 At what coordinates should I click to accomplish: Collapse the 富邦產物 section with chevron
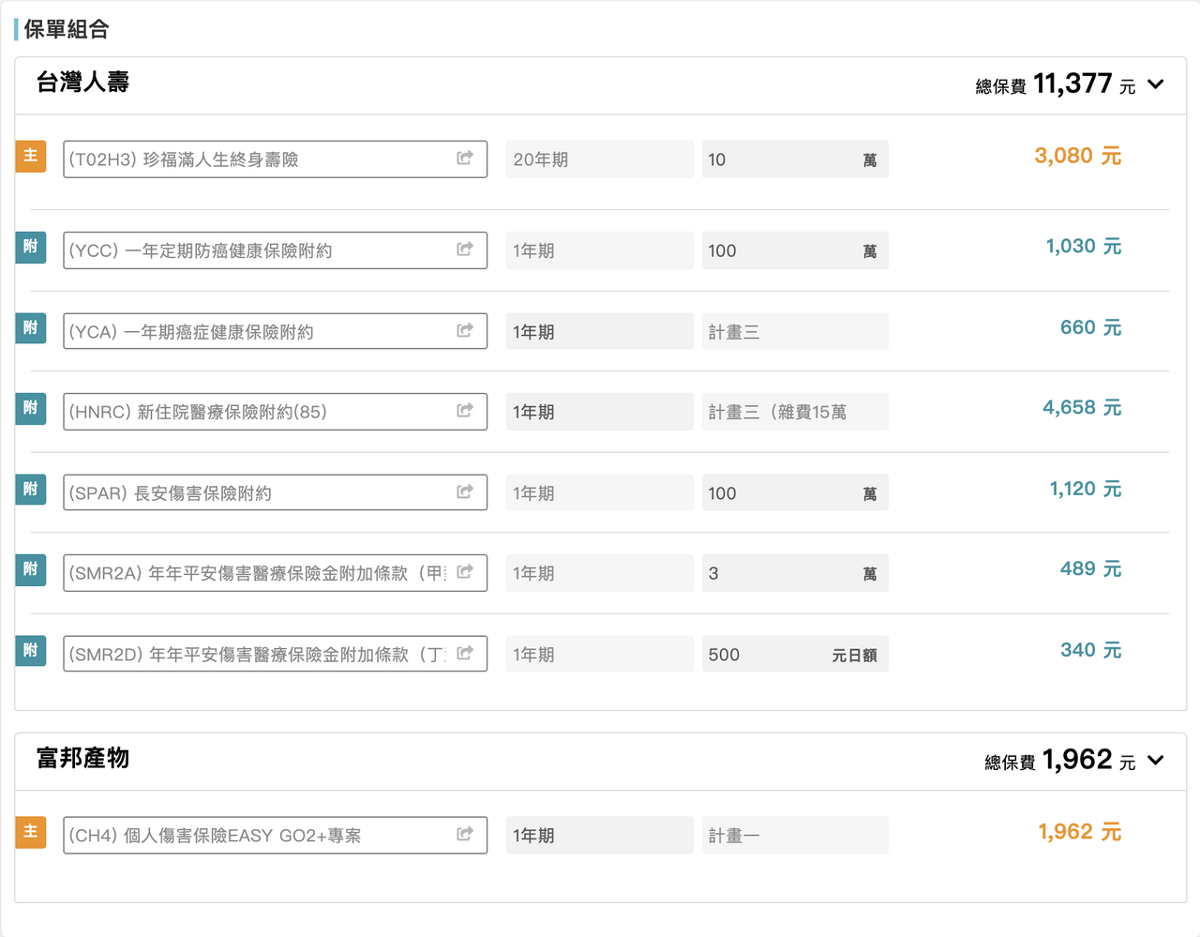tap(1156, 761)
